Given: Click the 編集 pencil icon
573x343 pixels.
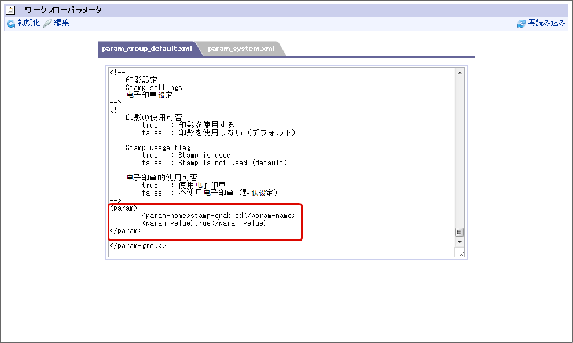Looking at the screenshot, I should [47, 24].
